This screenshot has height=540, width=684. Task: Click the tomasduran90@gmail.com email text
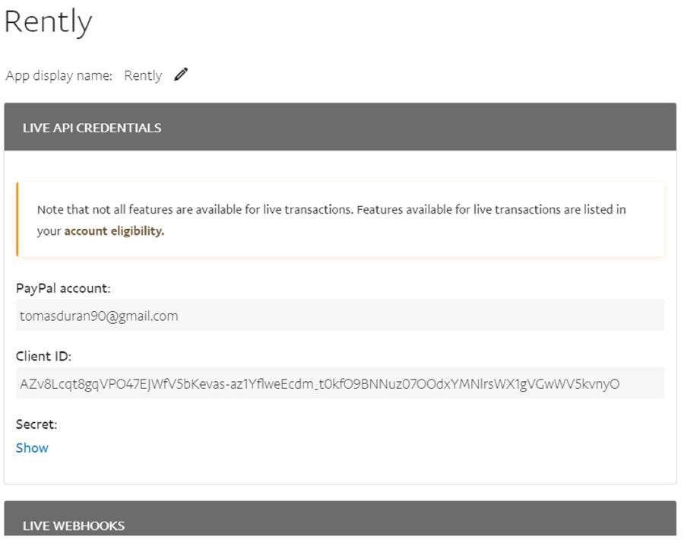(99, 316)
